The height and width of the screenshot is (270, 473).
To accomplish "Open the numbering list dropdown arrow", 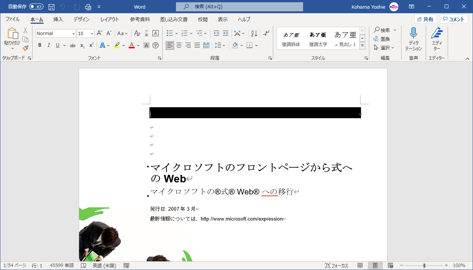I will [191, 33].
